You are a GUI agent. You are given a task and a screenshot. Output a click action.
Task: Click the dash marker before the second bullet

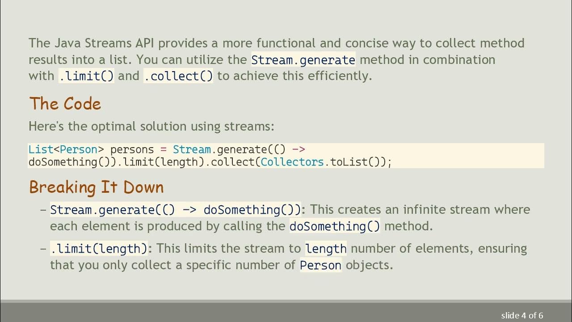click(x=43, y=249)
